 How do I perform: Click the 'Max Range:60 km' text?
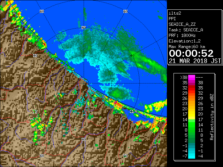[187, 47]
